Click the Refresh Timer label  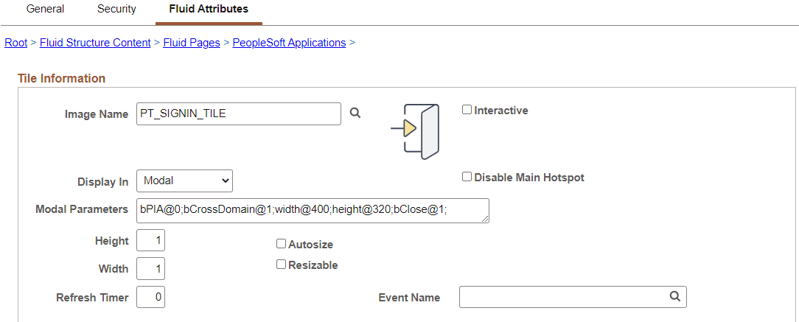coord(93,298)
